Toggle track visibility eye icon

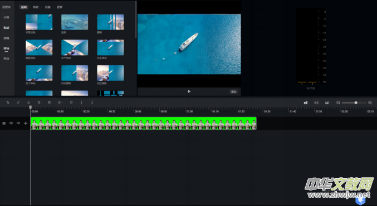pos(11,123)
